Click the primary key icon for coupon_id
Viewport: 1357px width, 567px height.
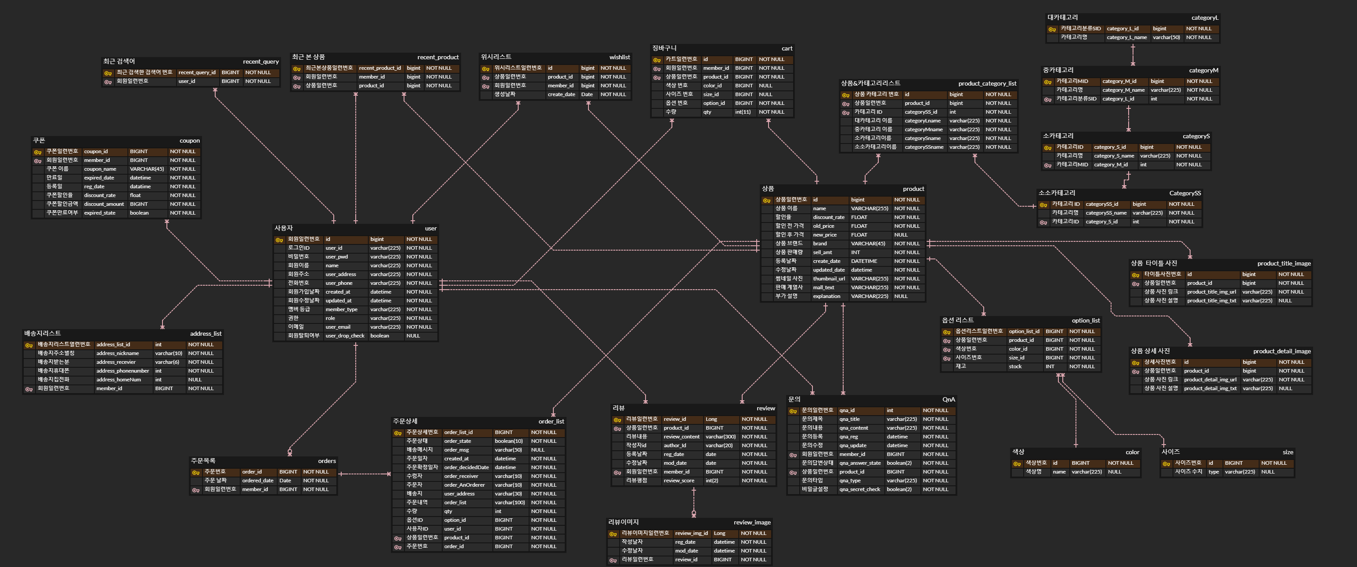pyautogui.click(x=38, y=152)
